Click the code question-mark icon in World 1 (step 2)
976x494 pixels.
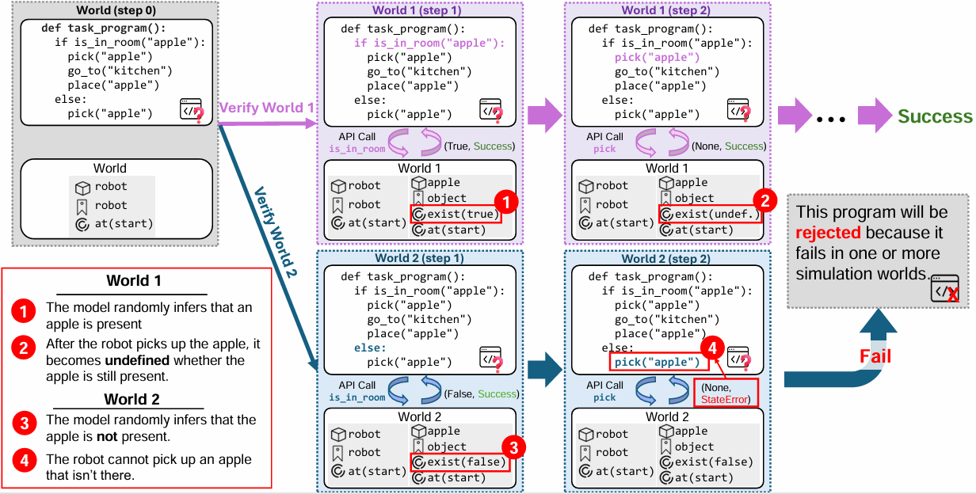point(738,110)
